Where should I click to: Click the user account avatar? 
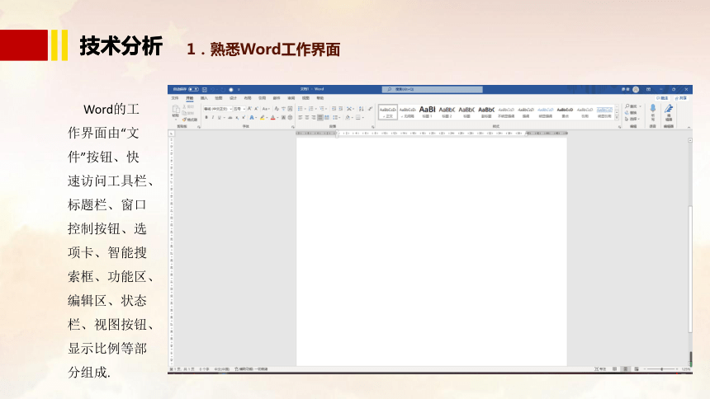pyautogui.click(x=636, y=90)
